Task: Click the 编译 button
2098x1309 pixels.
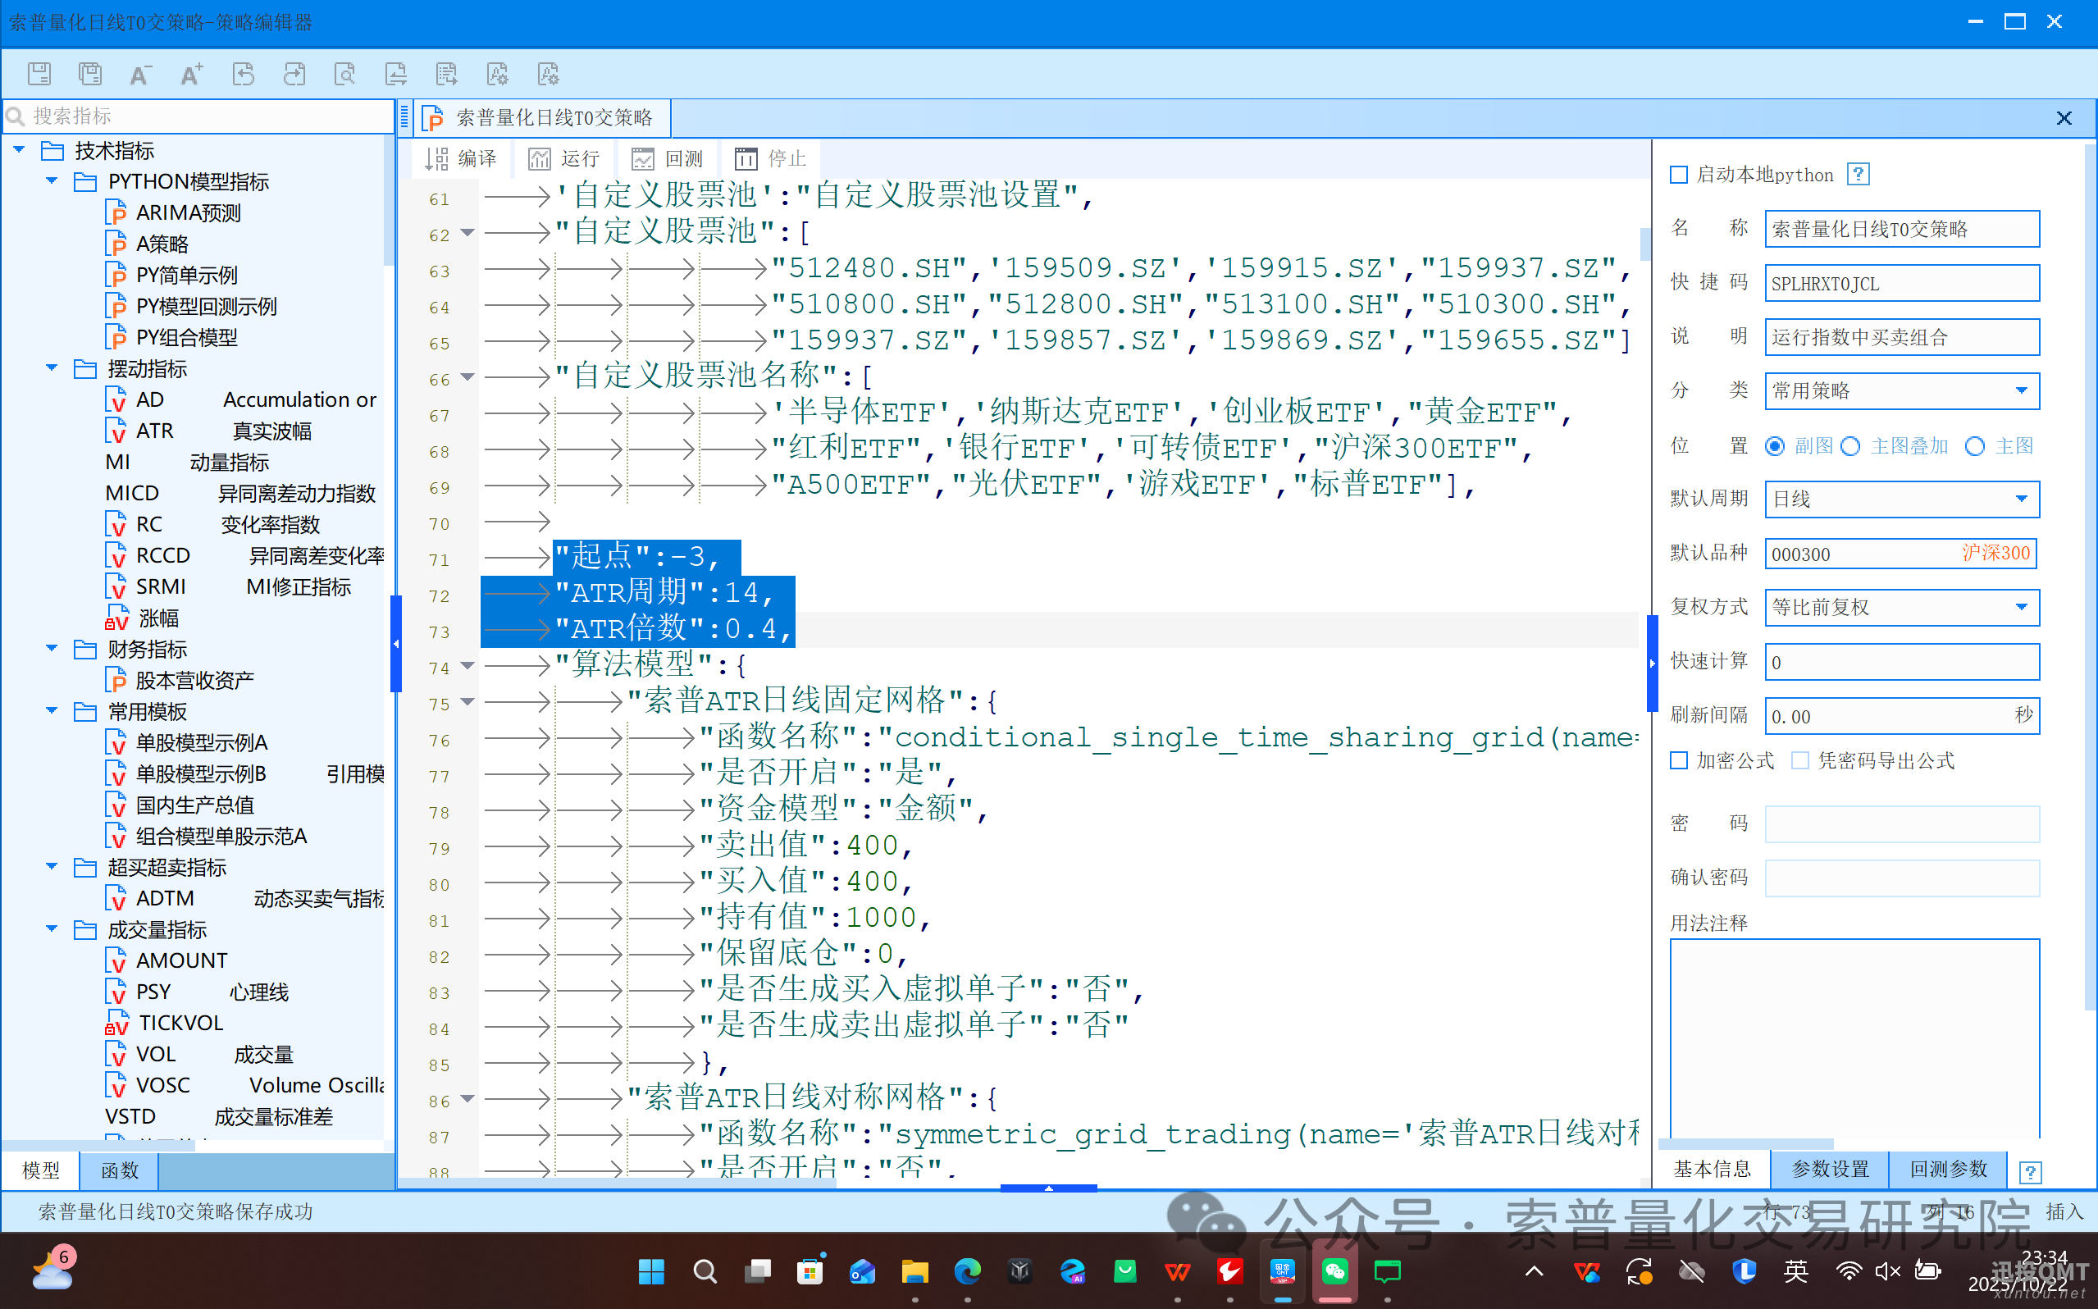Action: pos(463,158)
